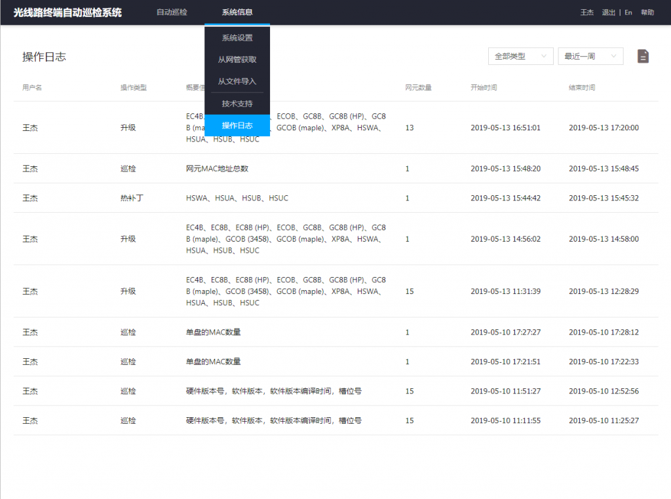Click the export log document icon

pyautogui.click(x=643, y=56)
